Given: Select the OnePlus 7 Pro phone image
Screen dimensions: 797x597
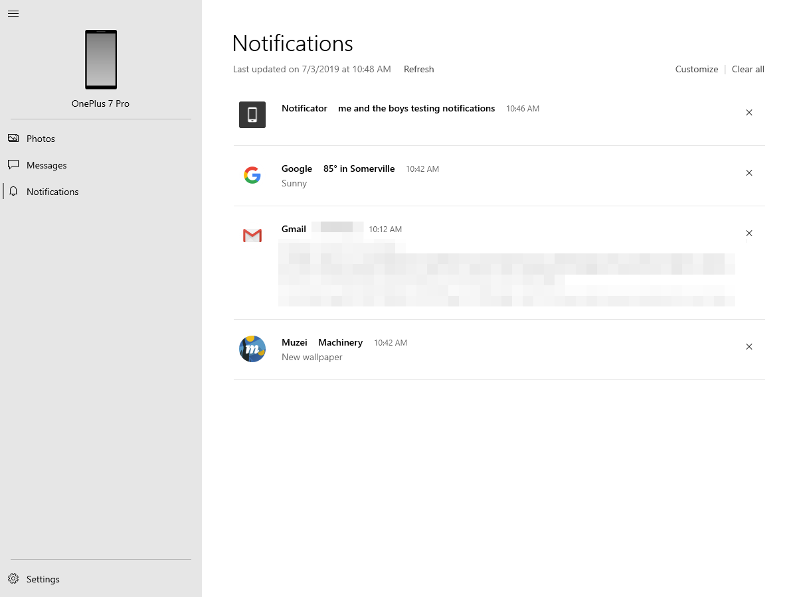Looking at the screenshot, I should click(101, 60).
